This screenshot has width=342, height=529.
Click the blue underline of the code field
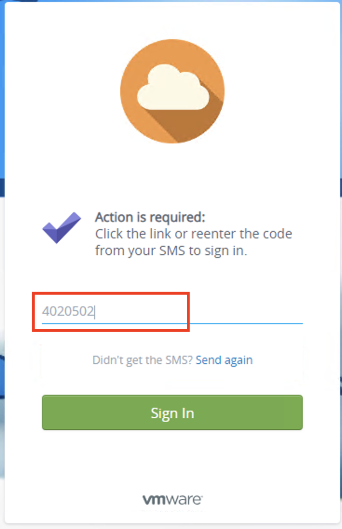coord(172,322)
